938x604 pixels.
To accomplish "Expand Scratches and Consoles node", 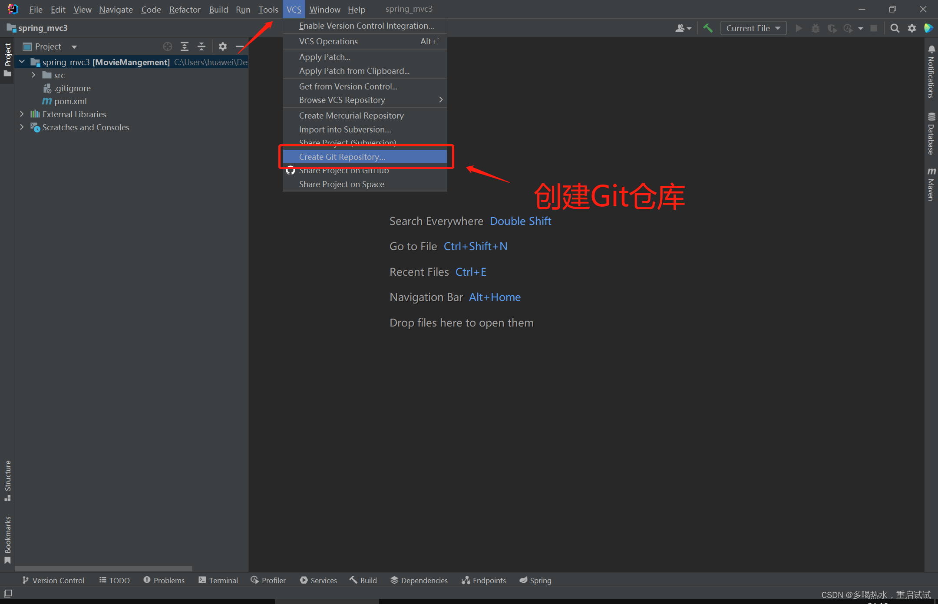I will (22, 127).
